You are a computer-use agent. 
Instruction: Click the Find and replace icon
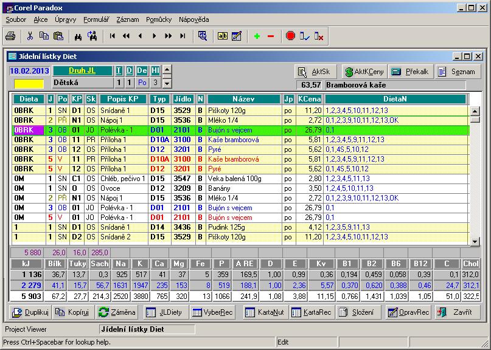point(92,36)
